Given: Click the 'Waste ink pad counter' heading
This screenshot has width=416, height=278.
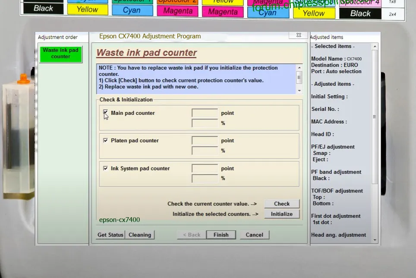Looking at the screenshot, I should tap(146, 53).
